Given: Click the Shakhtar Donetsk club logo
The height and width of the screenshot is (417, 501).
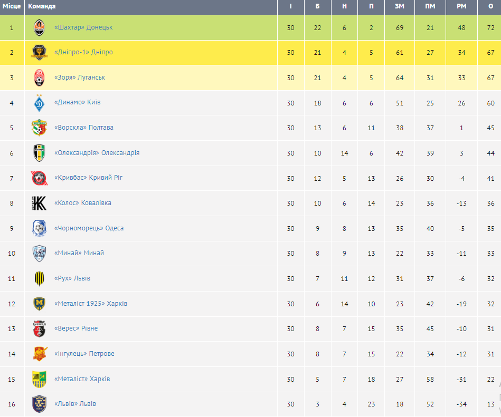Looking at the screenshot, I should [40, 27].
